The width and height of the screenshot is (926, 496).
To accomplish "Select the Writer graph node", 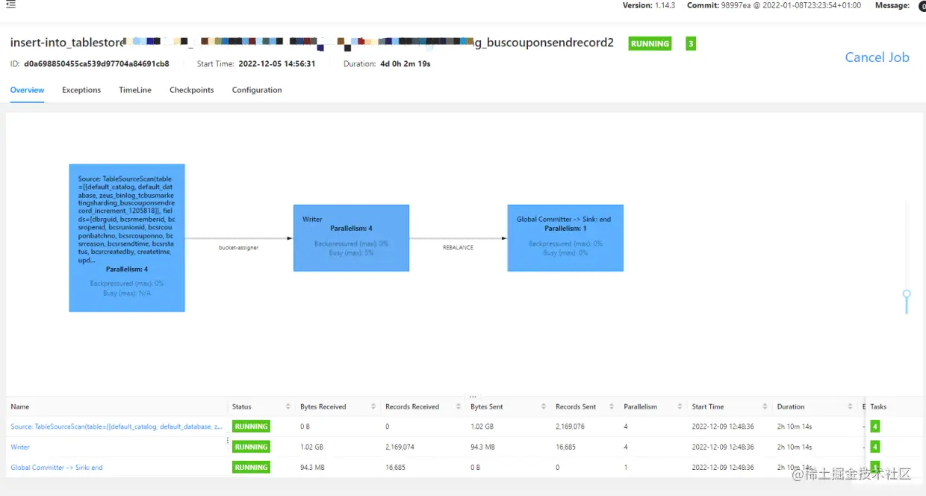I will pos(351,238).
